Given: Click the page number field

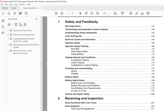Looking at the screenshot, I should pyautogui.click(x=68, y=13).
